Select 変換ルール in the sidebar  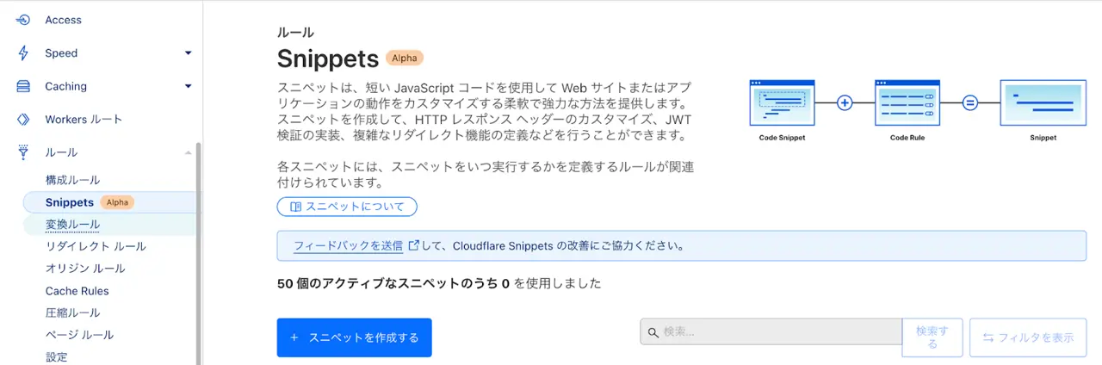(72, 225)
